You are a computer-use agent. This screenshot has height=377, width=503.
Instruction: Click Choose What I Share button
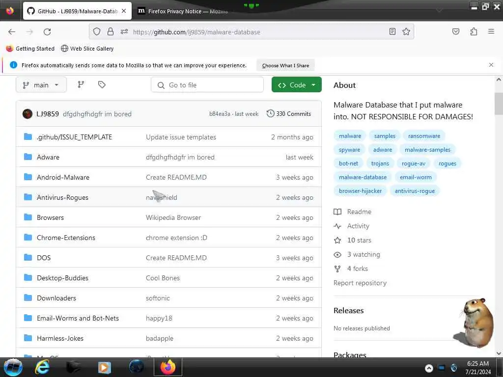pyautogui.click(x=285, y=65)
